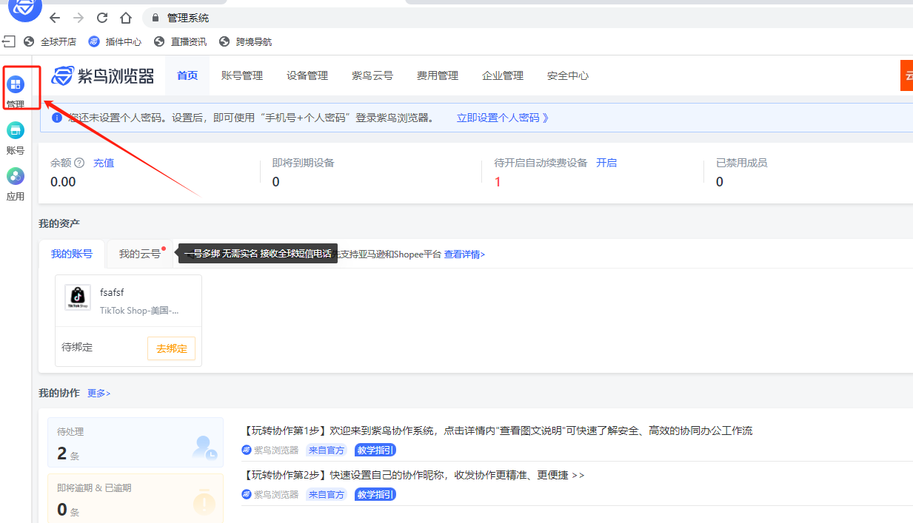Click the browser back arrow

[x=55, y=18]
